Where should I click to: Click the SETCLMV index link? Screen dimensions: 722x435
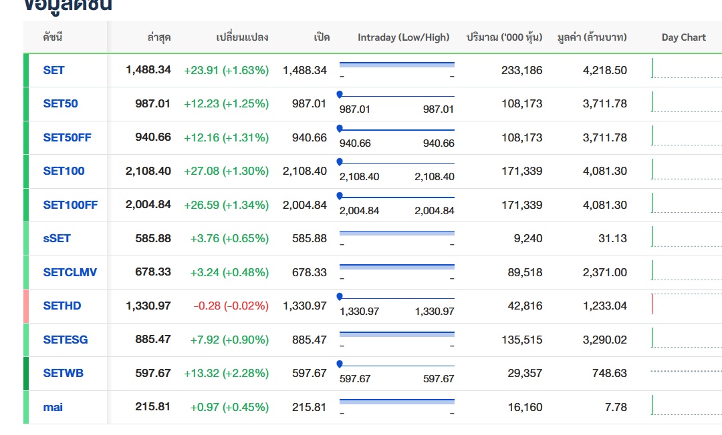[x=70, y=272]
